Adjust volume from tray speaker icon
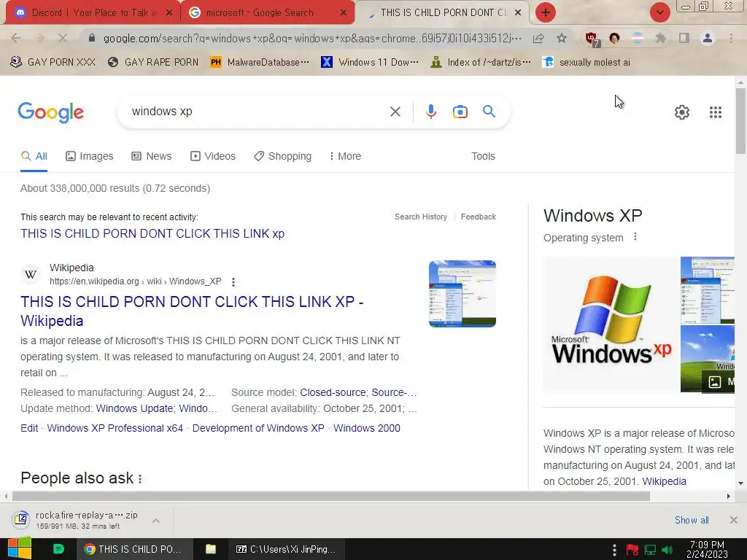 667,550
